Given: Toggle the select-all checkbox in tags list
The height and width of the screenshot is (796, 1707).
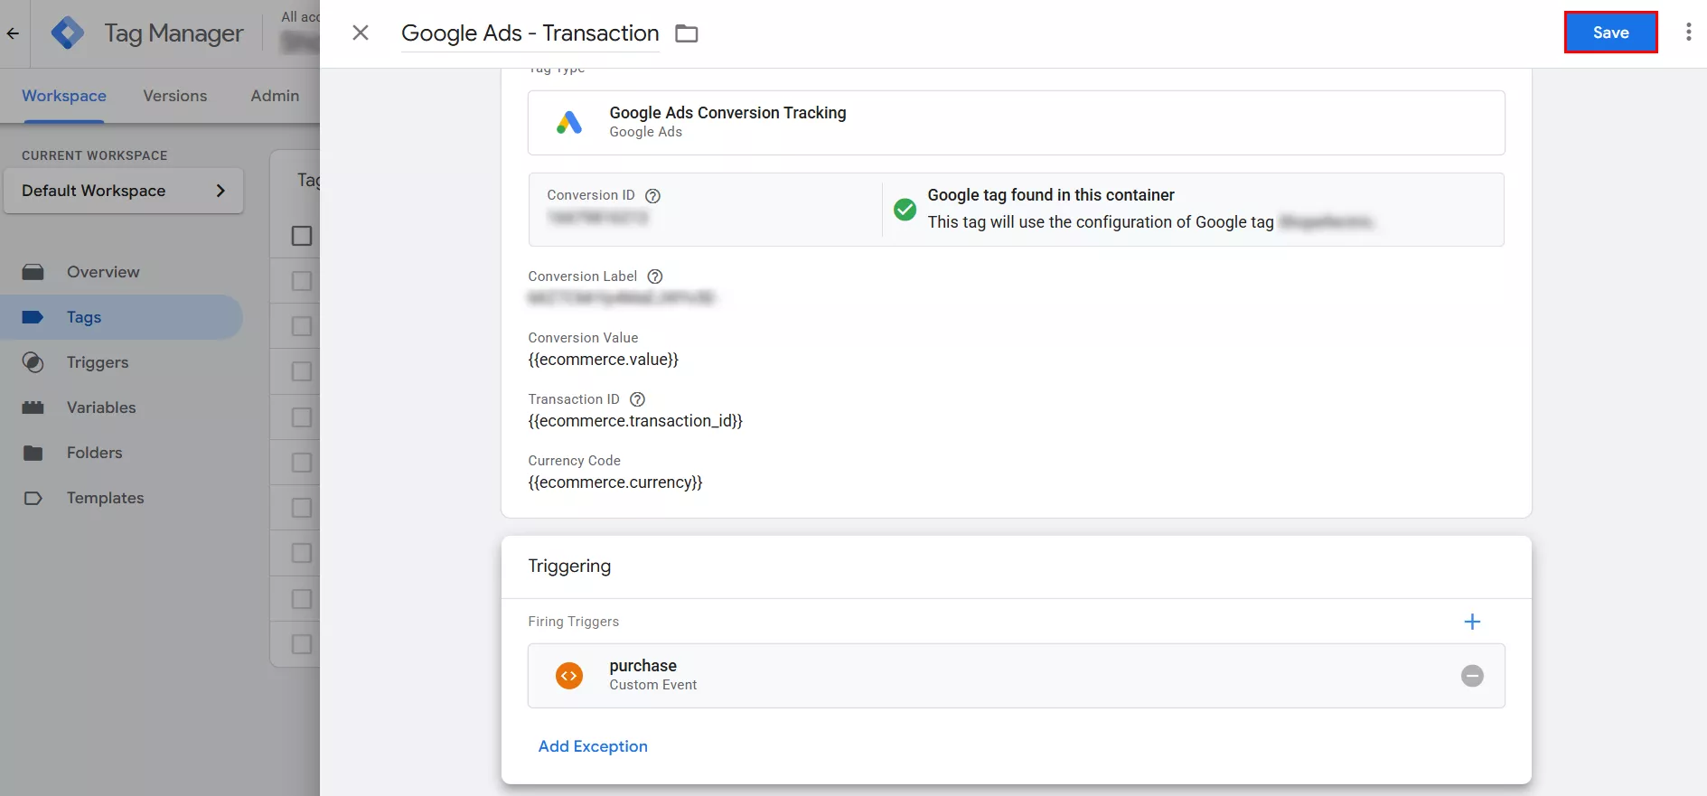Looking at the screenshot, I should (x=302, y=236).
